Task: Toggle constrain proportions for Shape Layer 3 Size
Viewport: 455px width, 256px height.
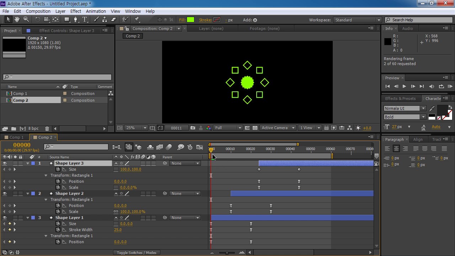Action: (116, 169)
